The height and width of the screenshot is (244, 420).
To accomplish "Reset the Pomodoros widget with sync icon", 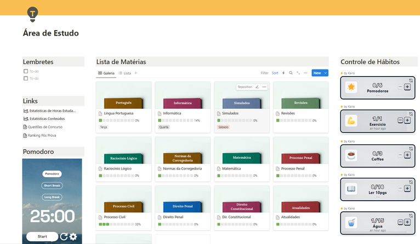I will click(x=411, y=80).
